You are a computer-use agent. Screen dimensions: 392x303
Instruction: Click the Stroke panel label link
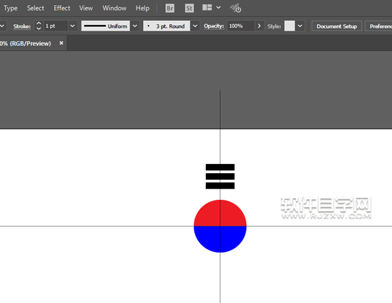tap(22, 26)
